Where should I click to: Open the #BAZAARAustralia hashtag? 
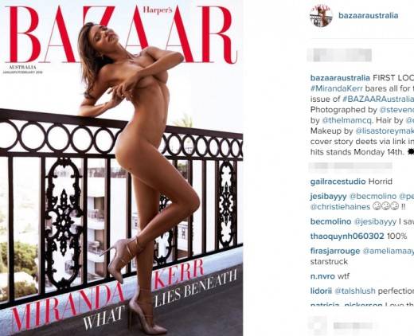(x=378, y=99)
